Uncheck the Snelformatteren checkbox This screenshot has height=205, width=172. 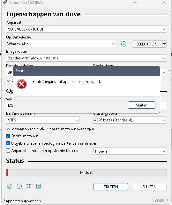coord(8,136)
